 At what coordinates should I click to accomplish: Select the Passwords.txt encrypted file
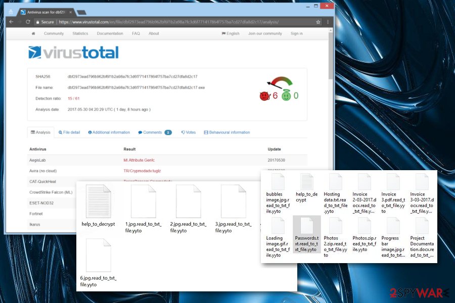click(307, 234)
